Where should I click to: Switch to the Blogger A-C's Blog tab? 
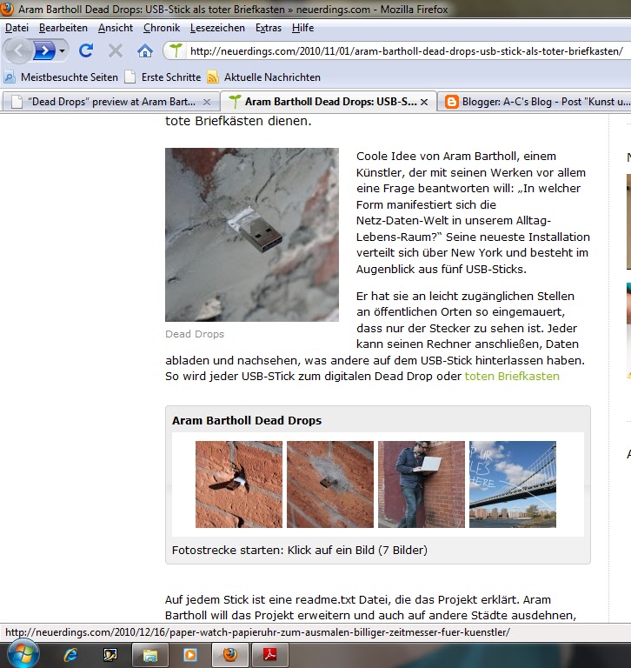[535, 102]
